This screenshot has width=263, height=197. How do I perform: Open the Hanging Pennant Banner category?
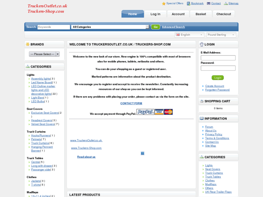tap(42, 149)
